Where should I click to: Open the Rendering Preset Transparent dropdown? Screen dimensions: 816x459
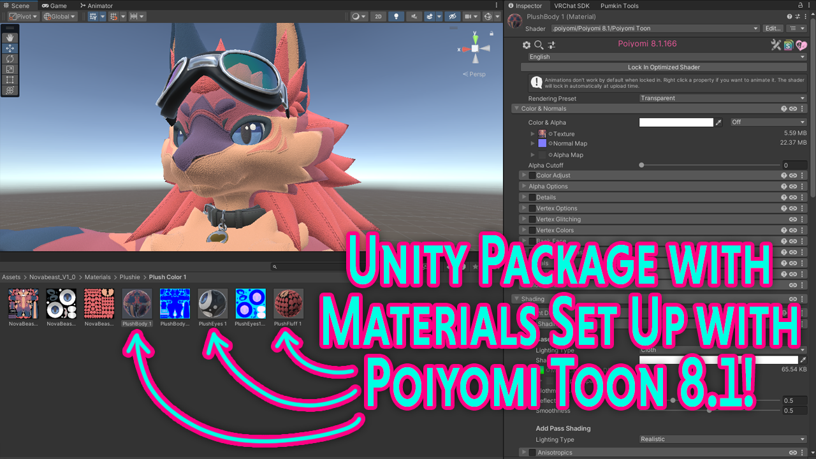[724, 98]
